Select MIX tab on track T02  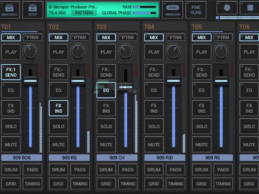pos(58,37)
